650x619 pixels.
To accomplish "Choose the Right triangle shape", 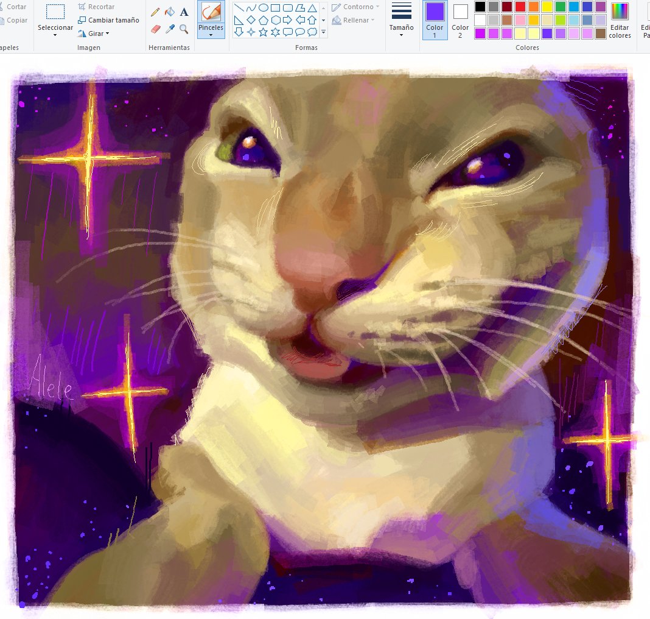I will click(x=239, y=20).
